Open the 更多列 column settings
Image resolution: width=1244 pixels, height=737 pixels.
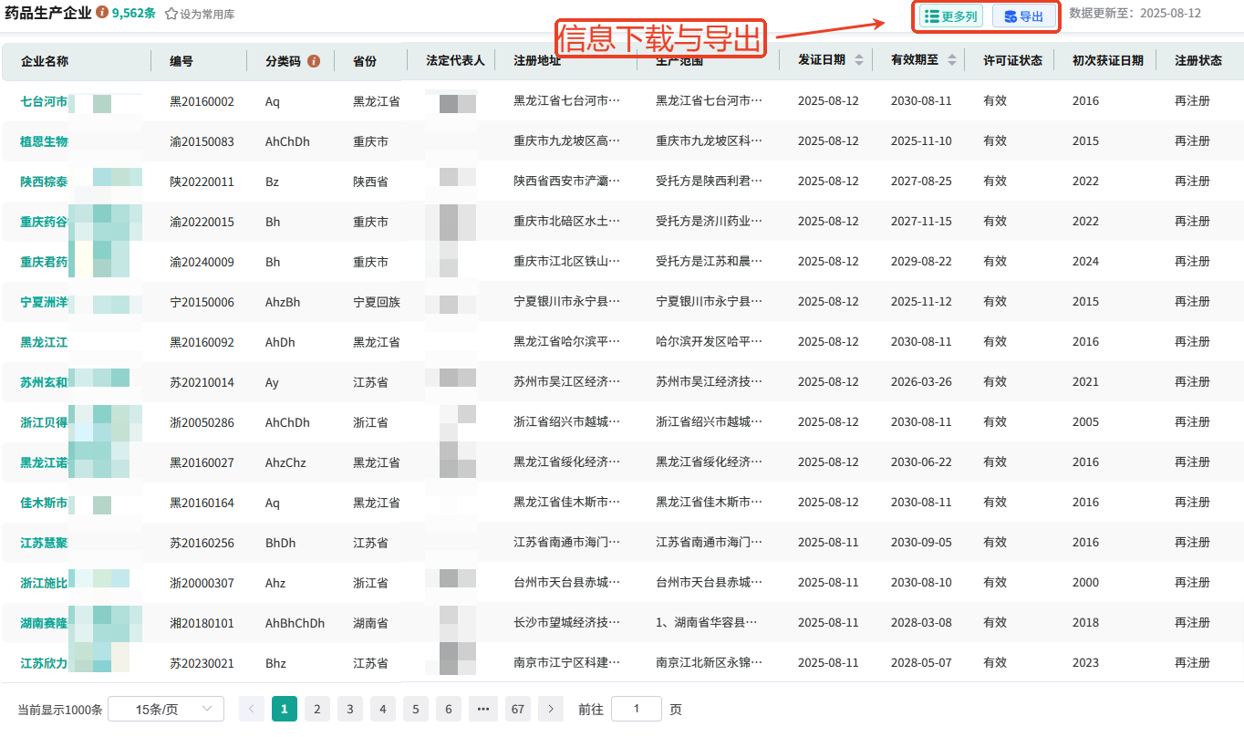point(950,16)
